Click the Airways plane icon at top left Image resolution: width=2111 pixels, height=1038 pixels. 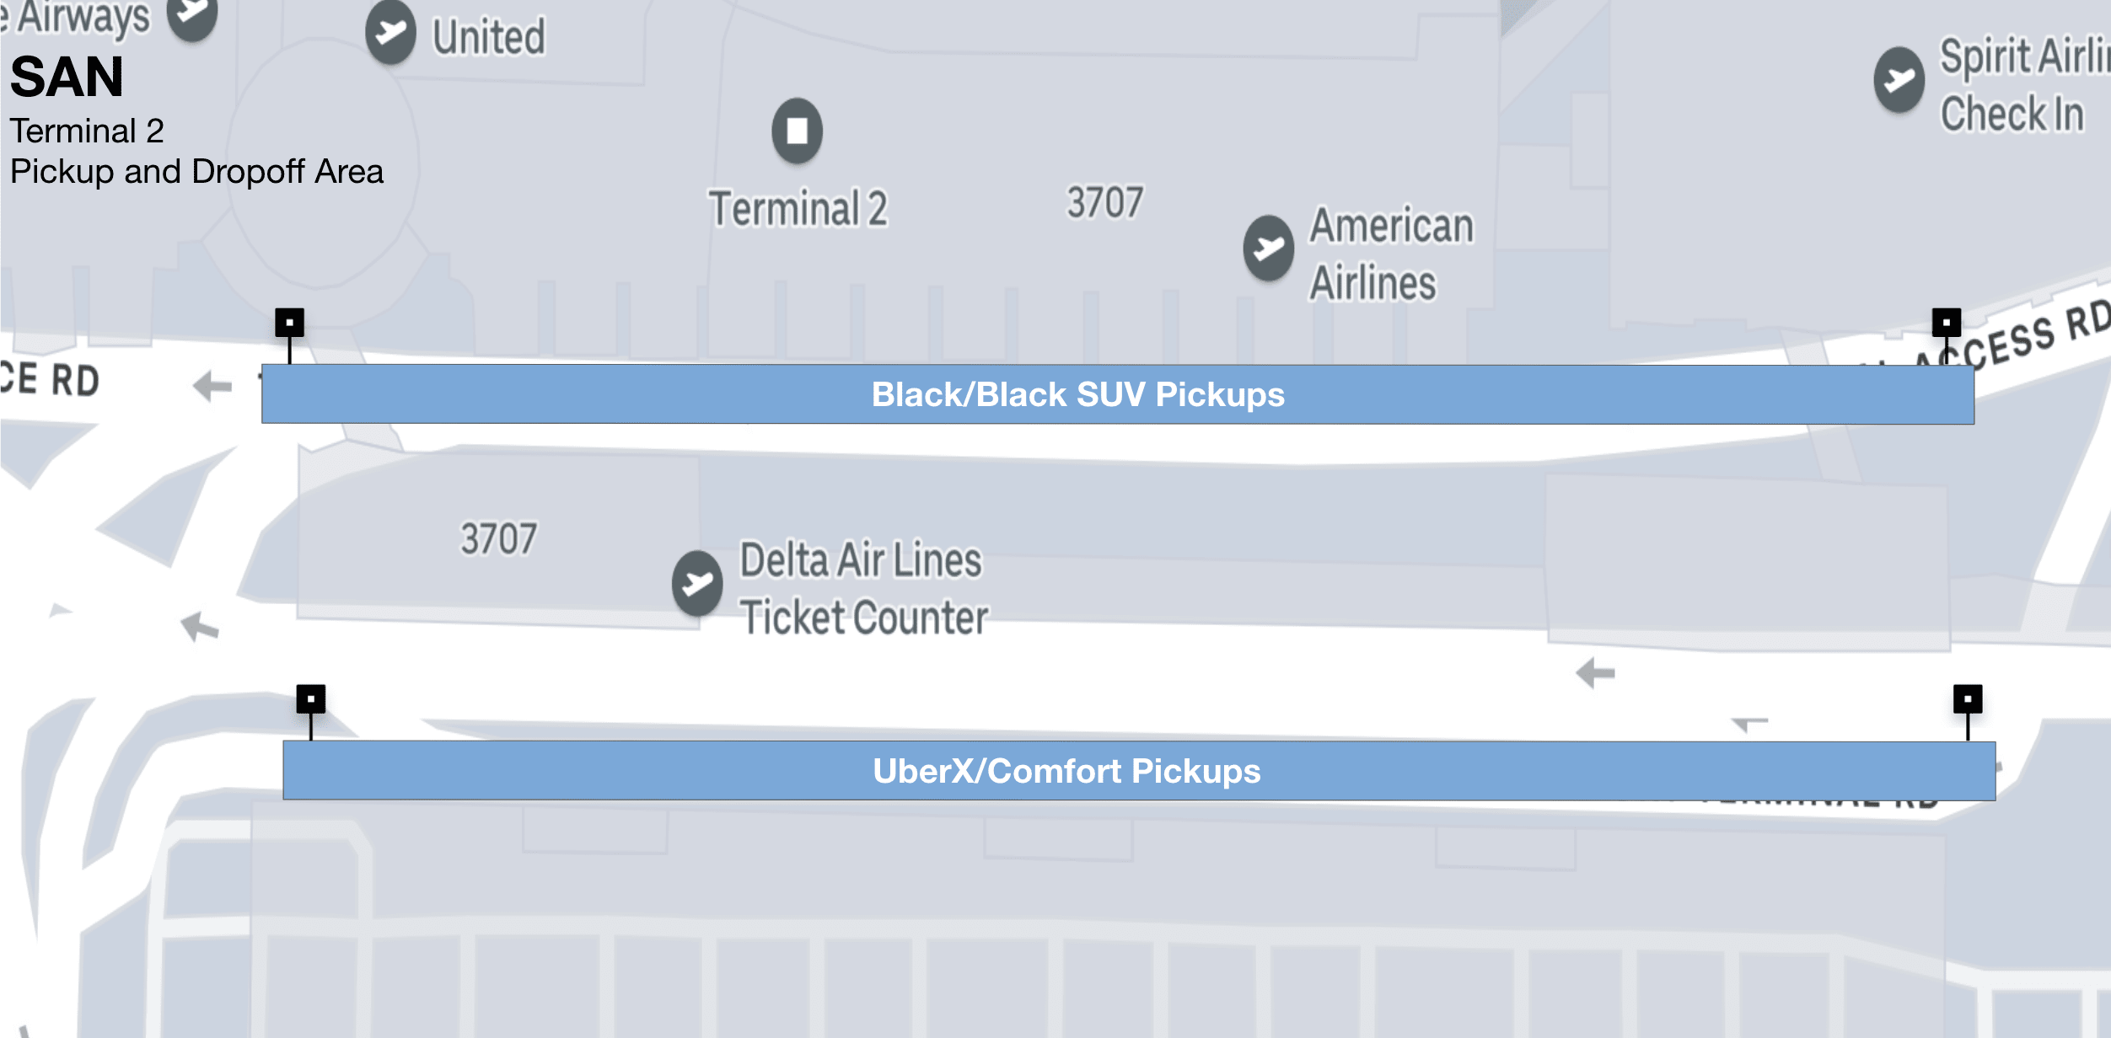click(192, 13)
